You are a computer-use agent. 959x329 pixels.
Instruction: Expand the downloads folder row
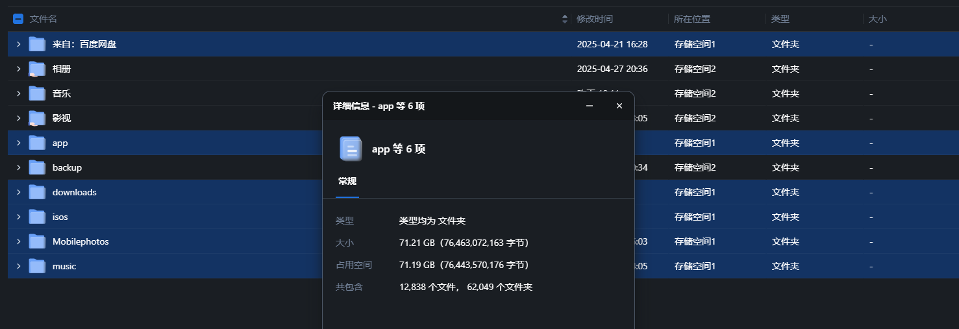click(18, 192)
